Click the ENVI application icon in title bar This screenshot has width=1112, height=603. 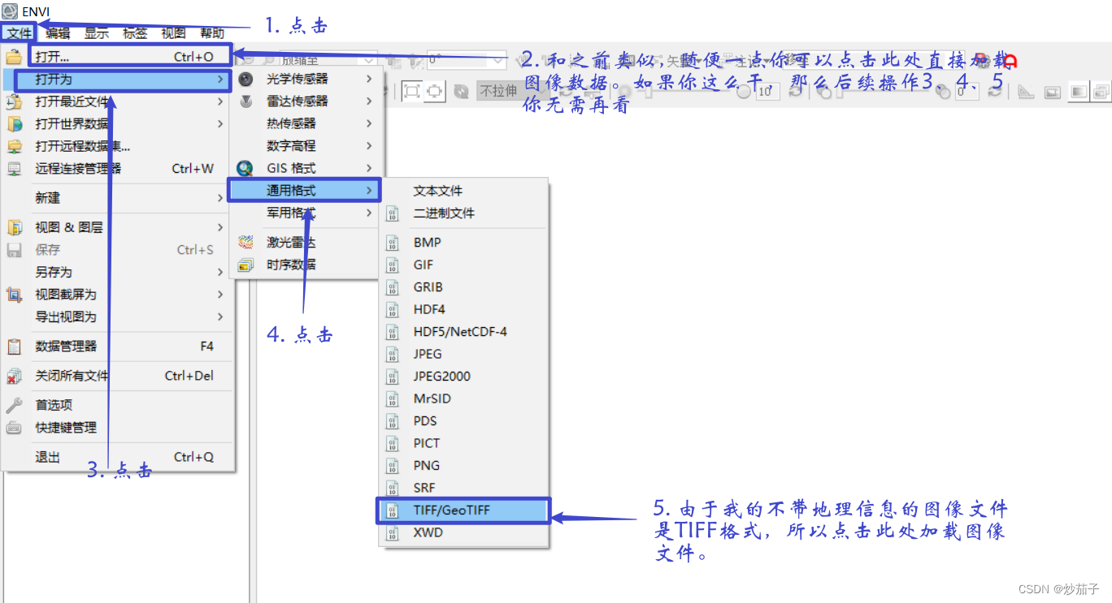pos(10,11)
